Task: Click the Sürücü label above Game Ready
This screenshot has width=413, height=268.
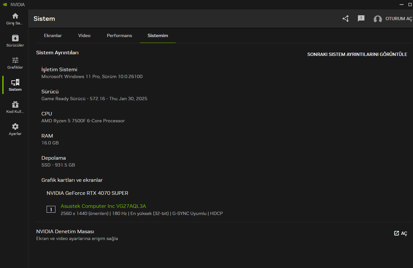Action: (x=50, y=91)
